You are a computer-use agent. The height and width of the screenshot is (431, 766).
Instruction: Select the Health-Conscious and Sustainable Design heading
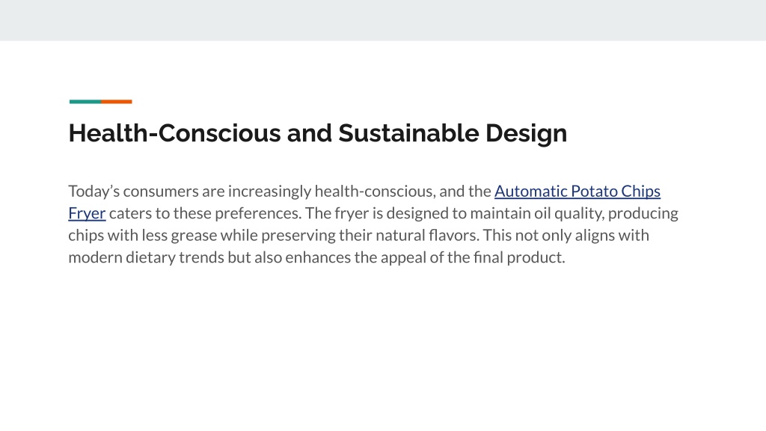[x=317, y=133]
